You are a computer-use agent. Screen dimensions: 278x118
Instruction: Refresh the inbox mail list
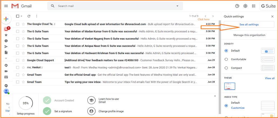[29, 16]
